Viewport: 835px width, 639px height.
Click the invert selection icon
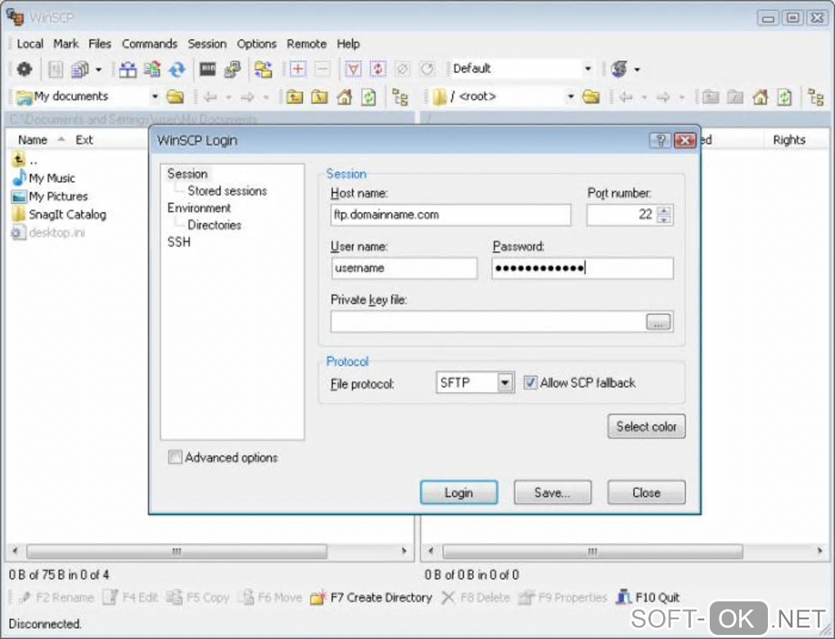coord(378,70)
